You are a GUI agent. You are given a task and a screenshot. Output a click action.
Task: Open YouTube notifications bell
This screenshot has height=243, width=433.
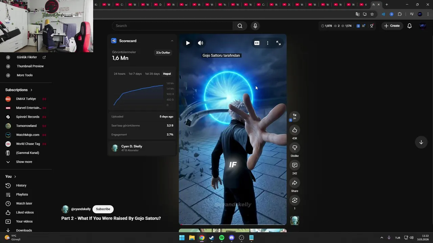point(409,26)
